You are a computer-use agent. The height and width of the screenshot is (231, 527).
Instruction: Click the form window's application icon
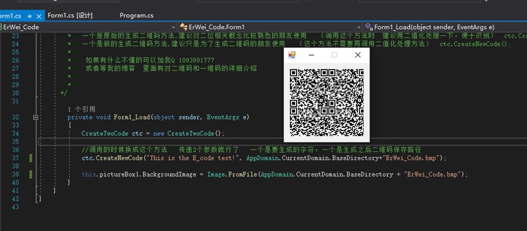tap(292, 55)
